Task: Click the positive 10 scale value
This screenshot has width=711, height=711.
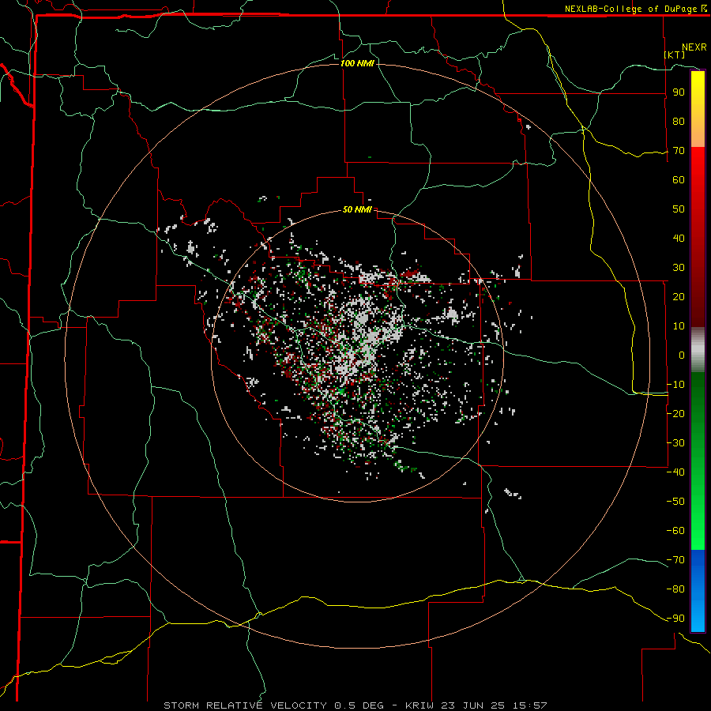Action: point(679,326)
